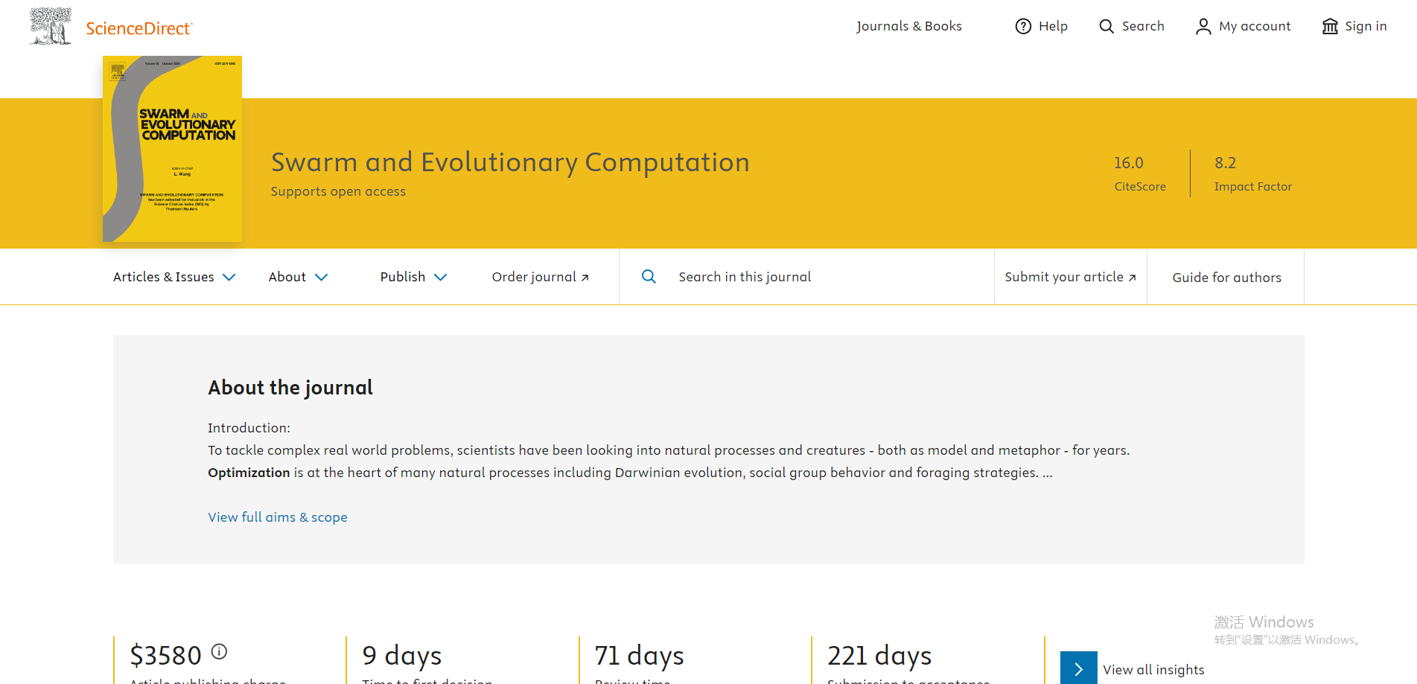
Task: Click the My account person icon
Action: pyautogui.click(x=1203, y=27)
